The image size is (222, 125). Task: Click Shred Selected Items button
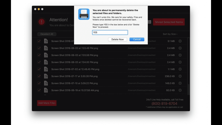(x=169, y=22)
